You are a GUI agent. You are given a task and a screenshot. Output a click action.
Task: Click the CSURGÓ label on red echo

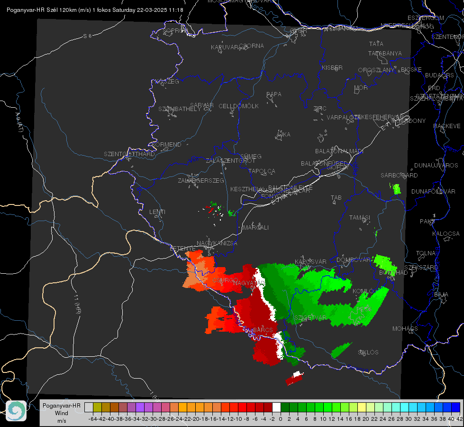[225, 280]
